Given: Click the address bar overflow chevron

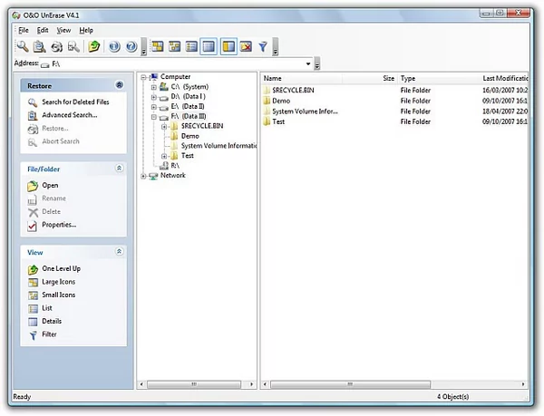Looking at the screenshot, I should (x=317, y=63).
